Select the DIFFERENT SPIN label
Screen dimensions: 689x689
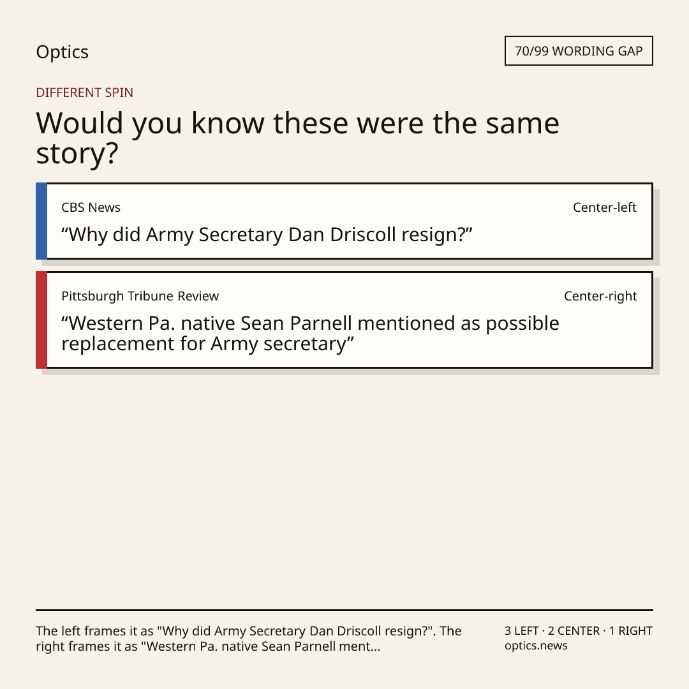(84, 93)
